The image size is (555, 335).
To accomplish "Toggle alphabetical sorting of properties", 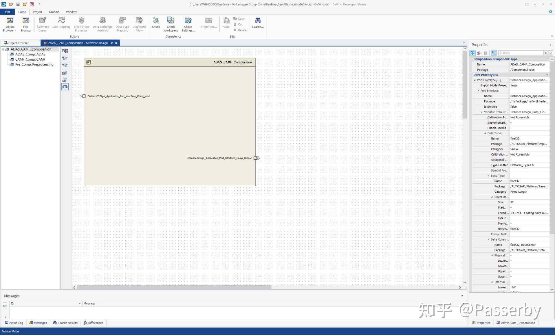I will coord(479,53).
